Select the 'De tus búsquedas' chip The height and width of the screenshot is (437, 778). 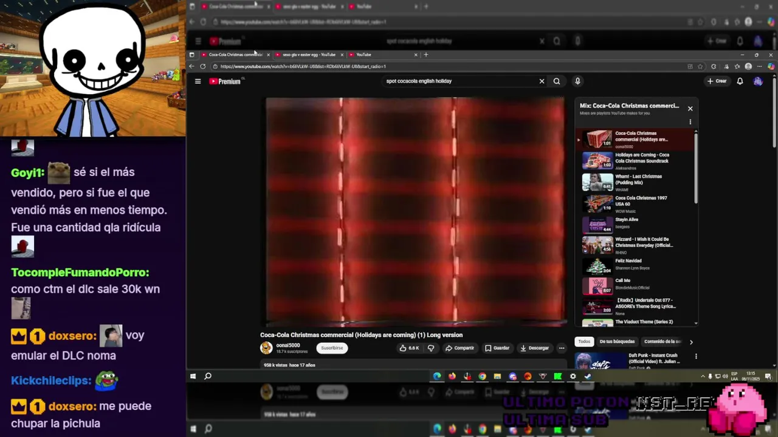click(617, 342)
